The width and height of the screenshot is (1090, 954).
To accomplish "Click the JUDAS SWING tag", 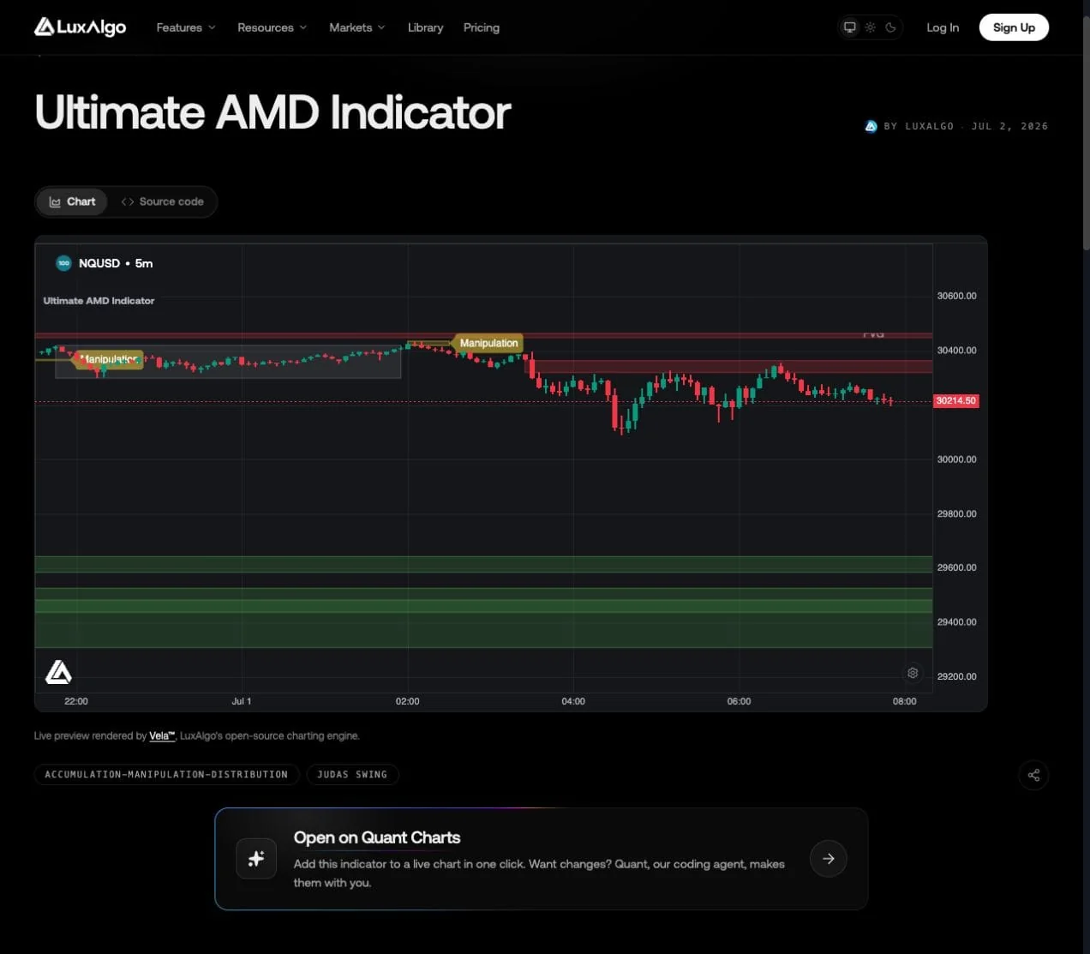I will (x=352, y=774).
